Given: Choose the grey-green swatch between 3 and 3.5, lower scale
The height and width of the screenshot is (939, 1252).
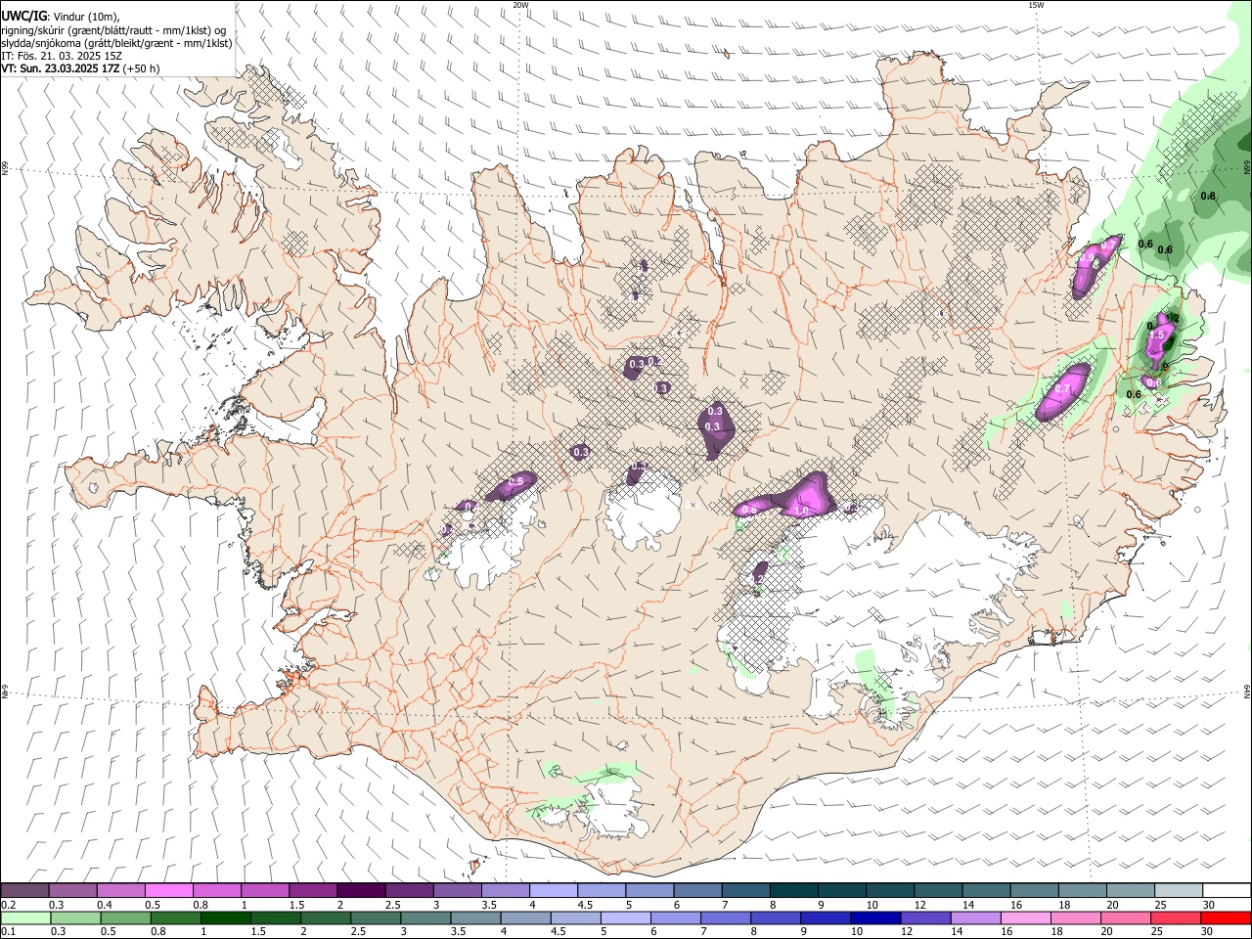Looking at the screenshot, I should point(425,917).
